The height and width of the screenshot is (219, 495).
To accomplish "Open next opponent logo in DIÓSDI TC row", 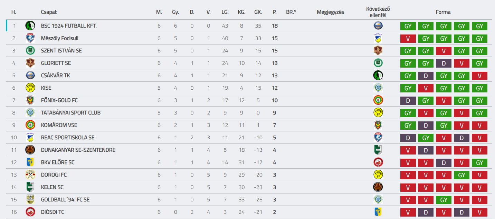I will pos(378,212).
